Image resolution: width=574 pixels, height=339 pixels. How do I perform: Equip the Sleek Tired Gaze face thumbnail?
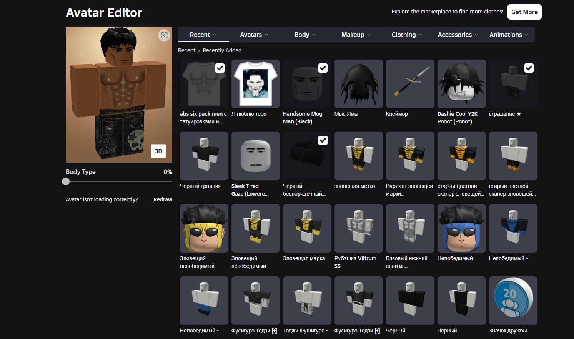(256, 156)
